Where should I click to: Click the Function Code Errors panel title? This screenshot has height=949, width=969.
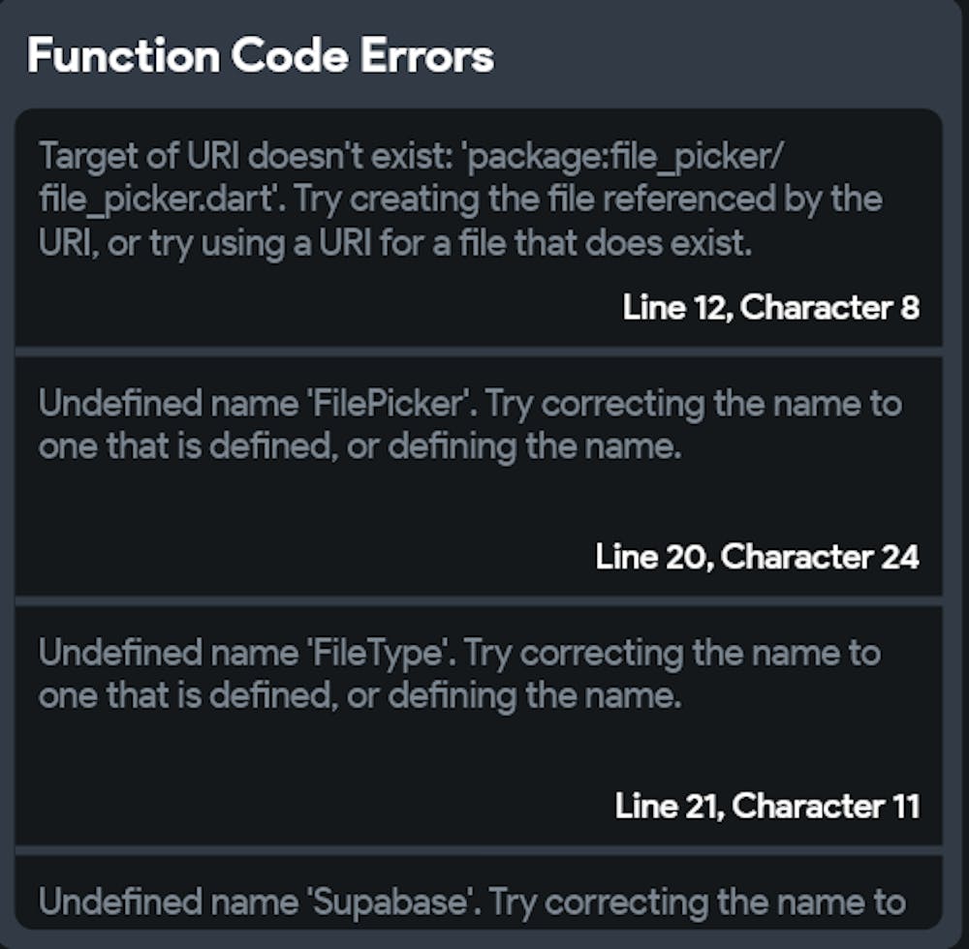[x=261, y=56]
